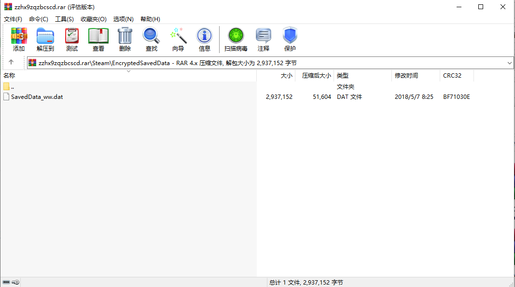Click the WinRAR icon in the title bar
Viewport: 515px width, 287px height.
click(x=8, y=7)
